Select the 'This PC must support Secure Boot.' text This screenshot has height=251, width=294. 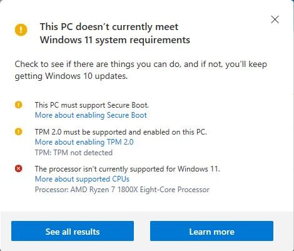(92, 105)
